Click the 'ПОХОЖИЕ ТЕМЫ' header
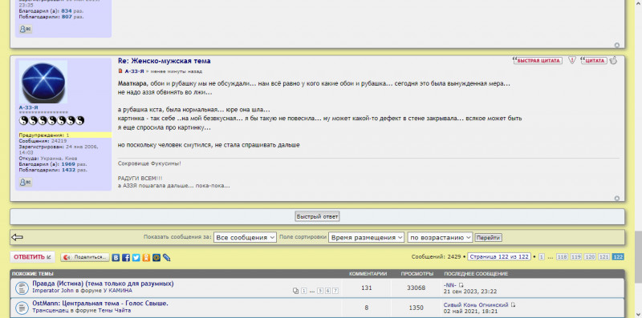Screen dimensions: 642x318 (x=33, y=273)
